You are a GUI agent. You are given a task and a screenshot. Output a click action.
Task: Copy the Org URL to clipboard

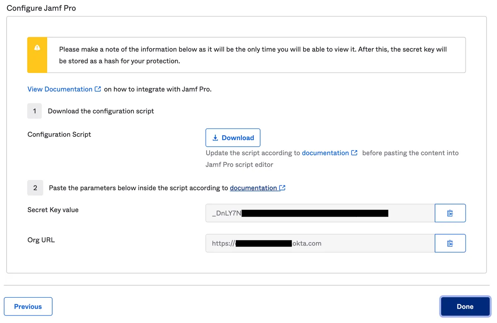click(450, 243)
